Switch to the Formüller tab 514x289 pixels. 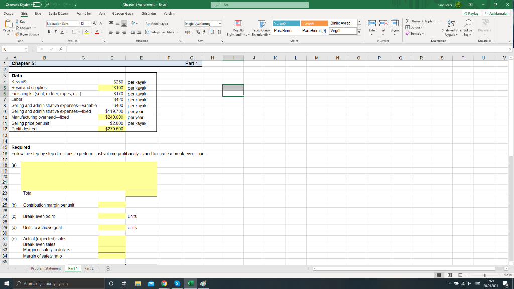[x=84, y=14]
